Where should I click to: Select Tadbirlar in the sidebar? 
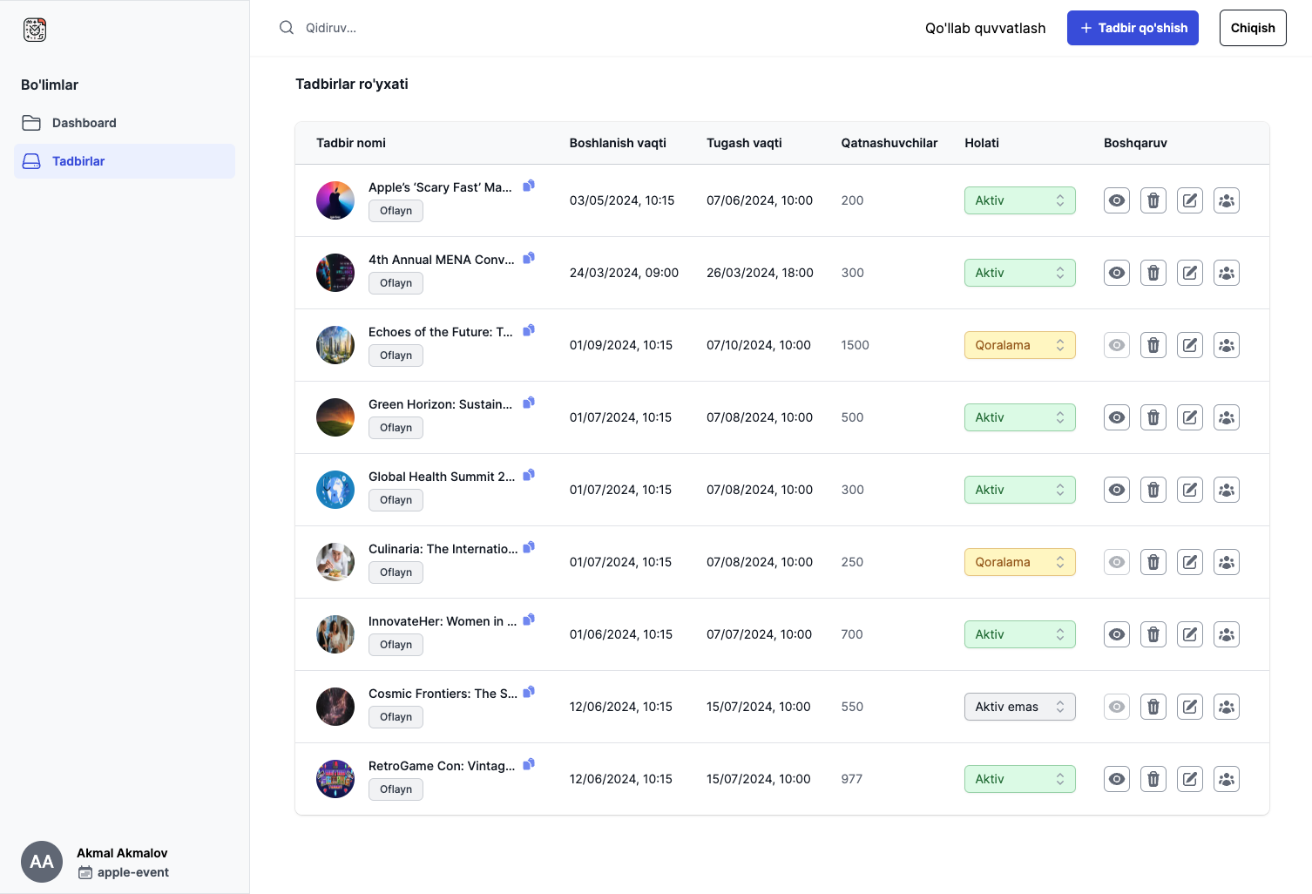point(78,160)
